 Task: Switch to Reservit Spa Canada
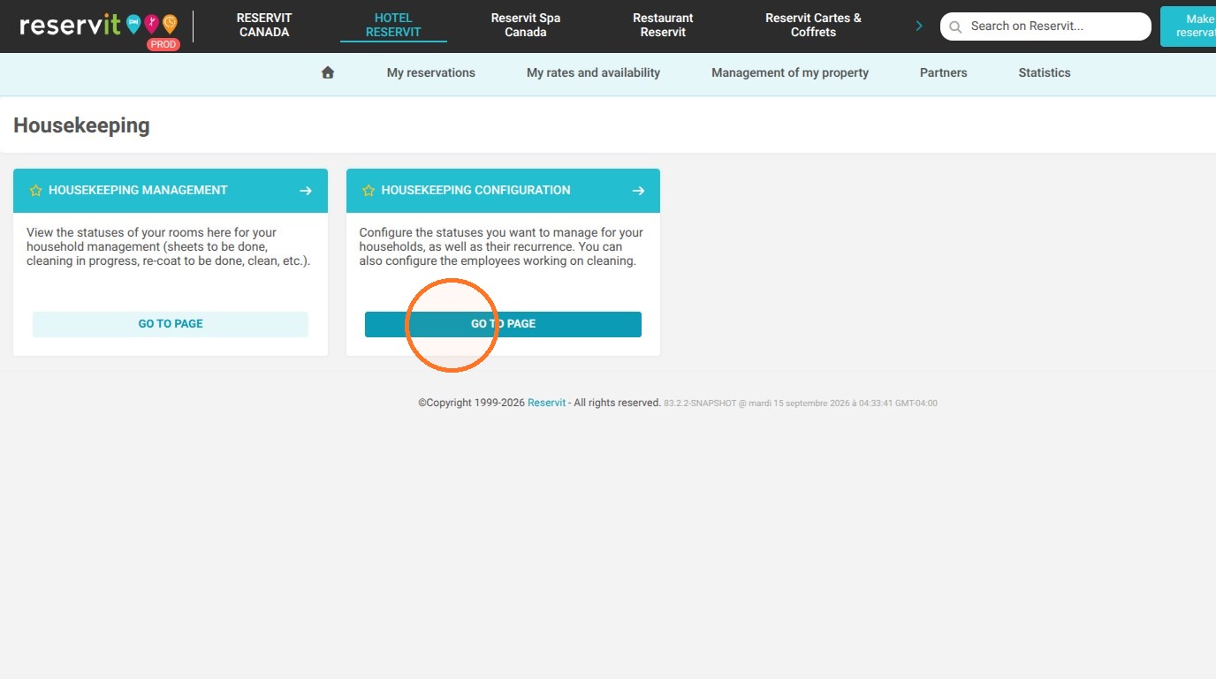[526, 25]
